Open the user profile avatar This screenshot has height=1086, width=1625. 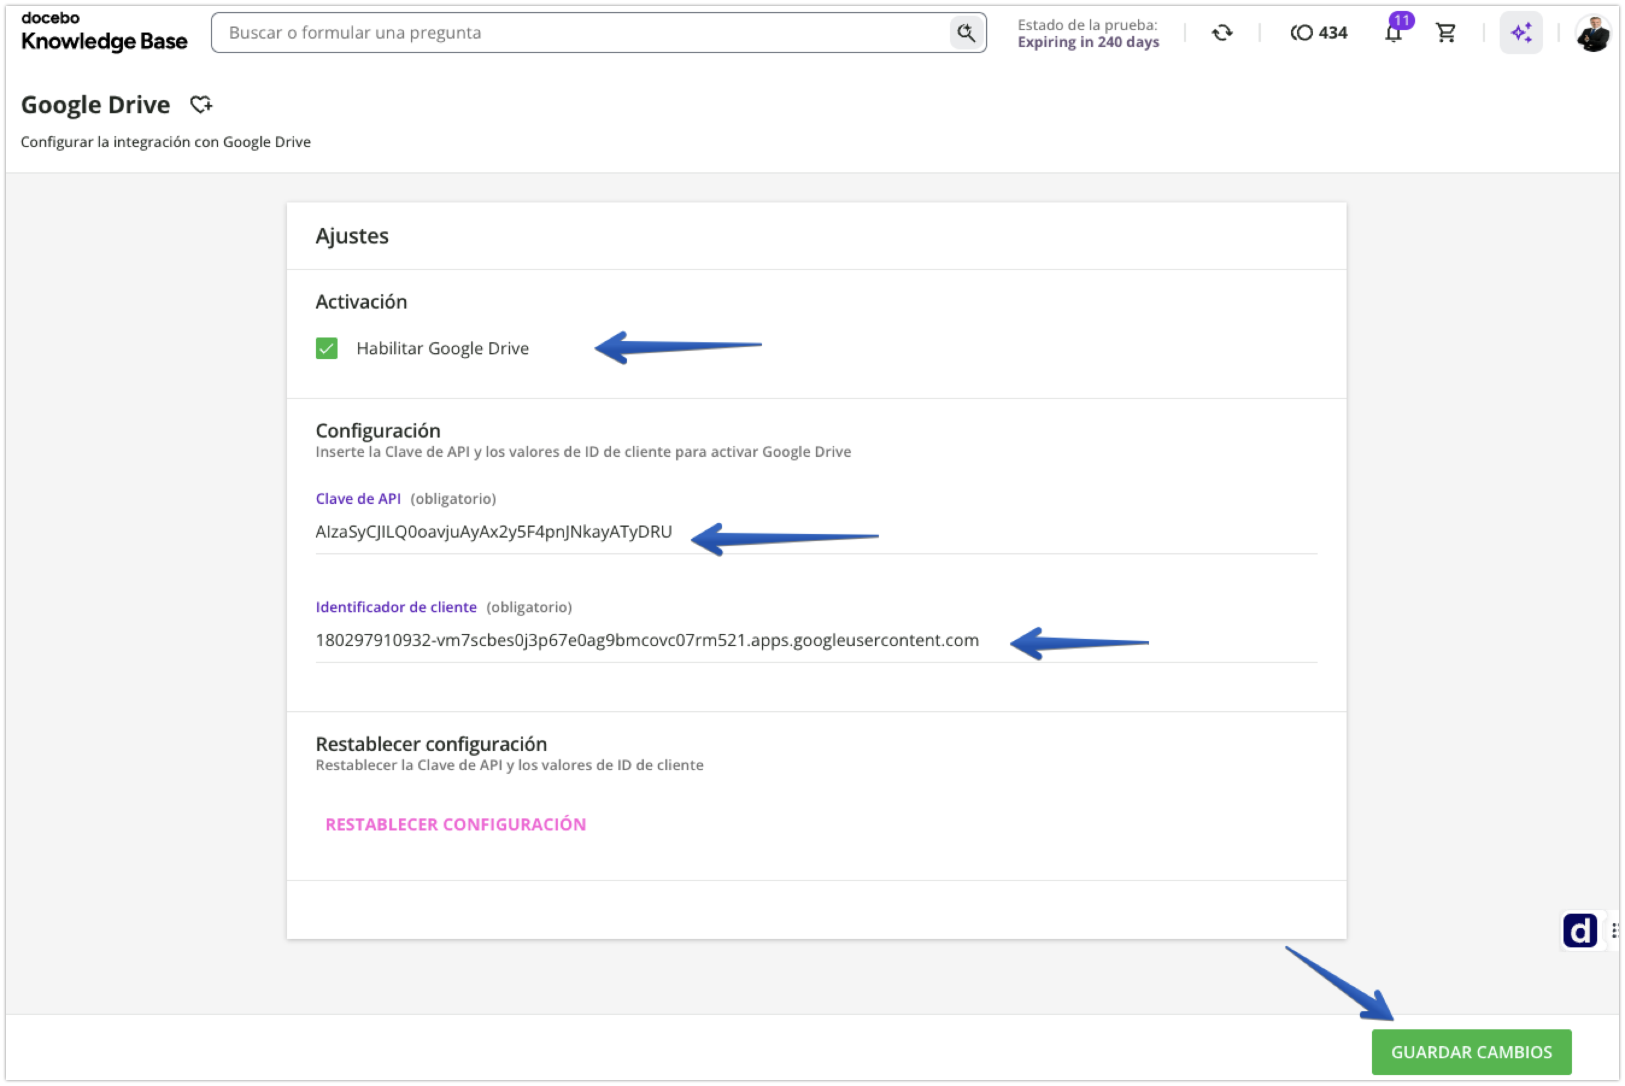click(x=1592, y=33)
